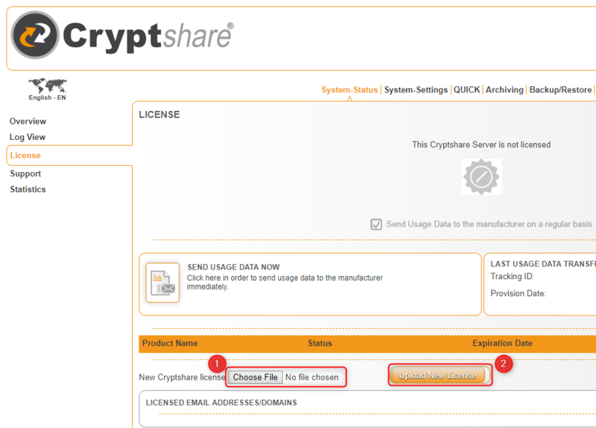596x428 pixels.
Task: Click the Send Usage Data Now icon
Action: [162, 282]
